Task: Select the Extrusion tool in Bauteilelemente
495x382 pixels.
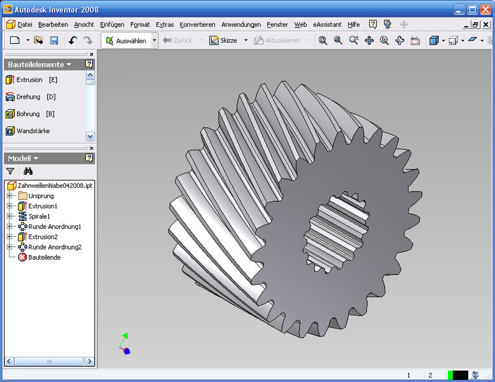Action: coord(29,80)
